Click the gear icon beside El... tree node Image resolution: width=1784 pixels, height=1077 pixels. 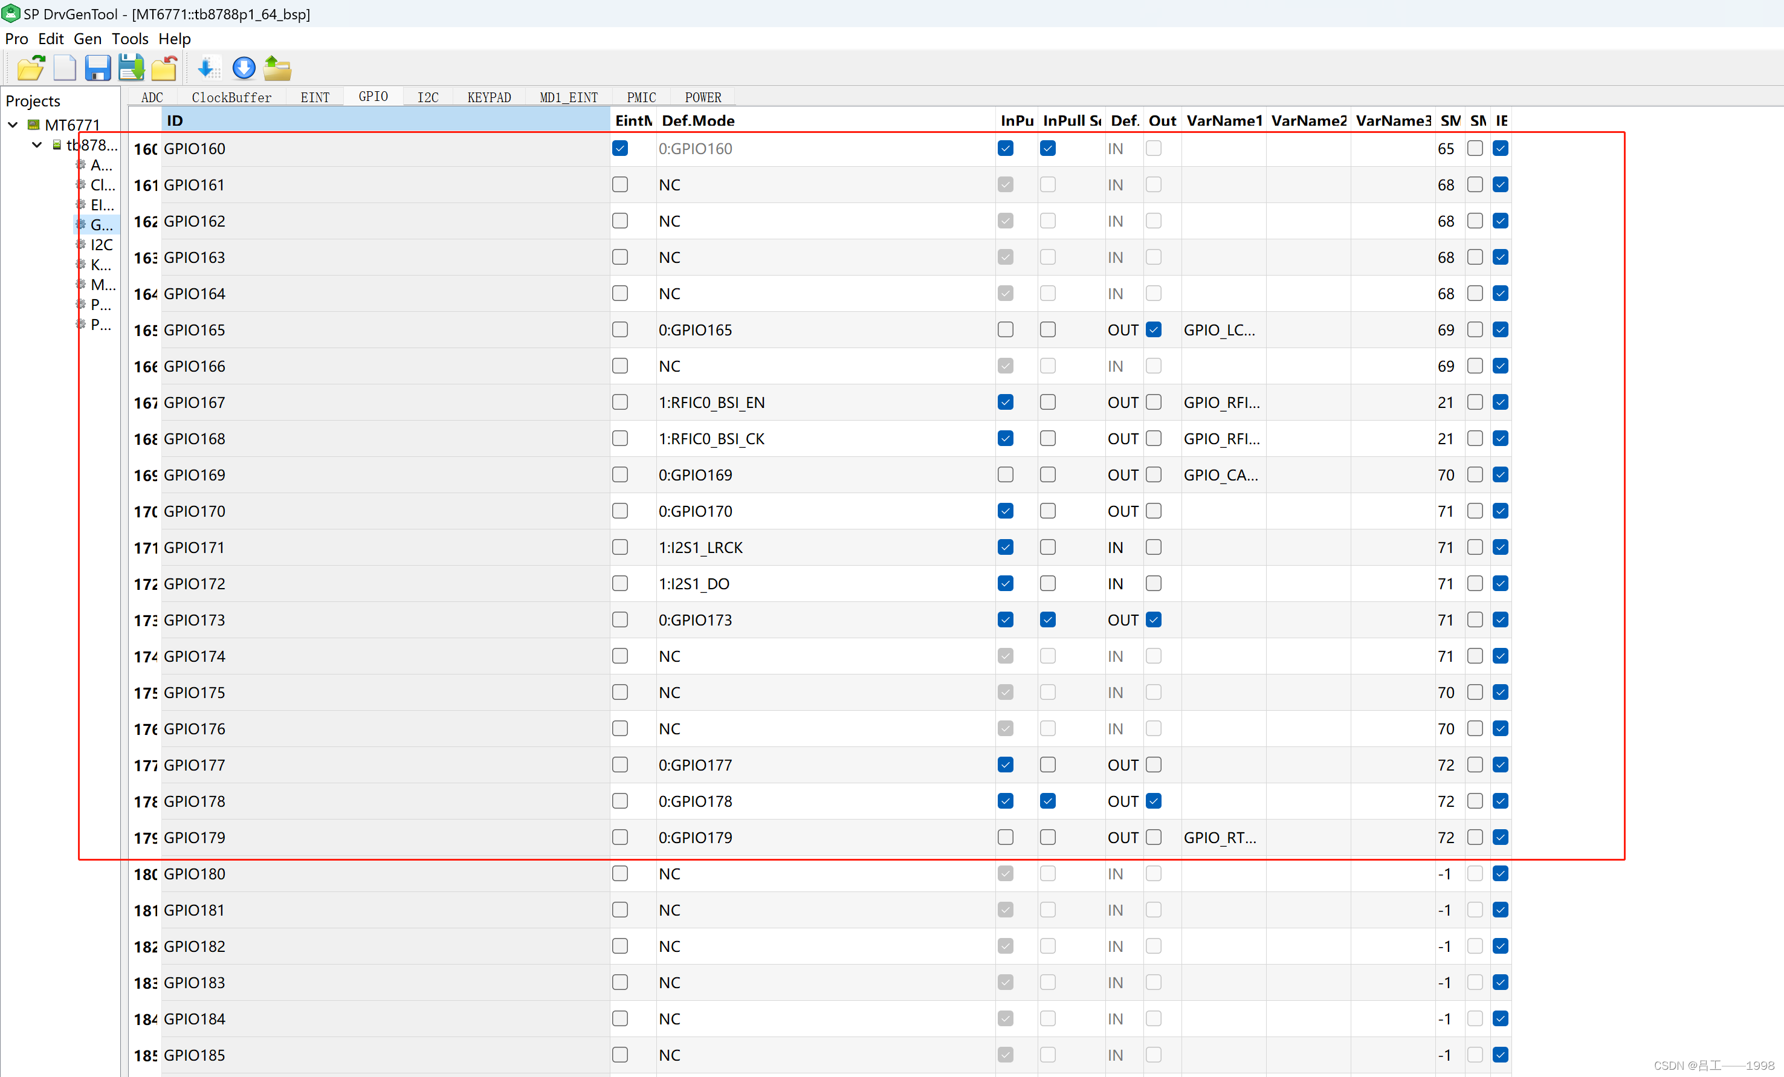click(81, 204)
